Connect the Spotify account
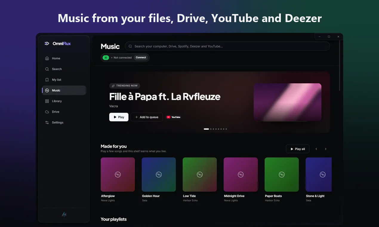 tap(141, 58)
